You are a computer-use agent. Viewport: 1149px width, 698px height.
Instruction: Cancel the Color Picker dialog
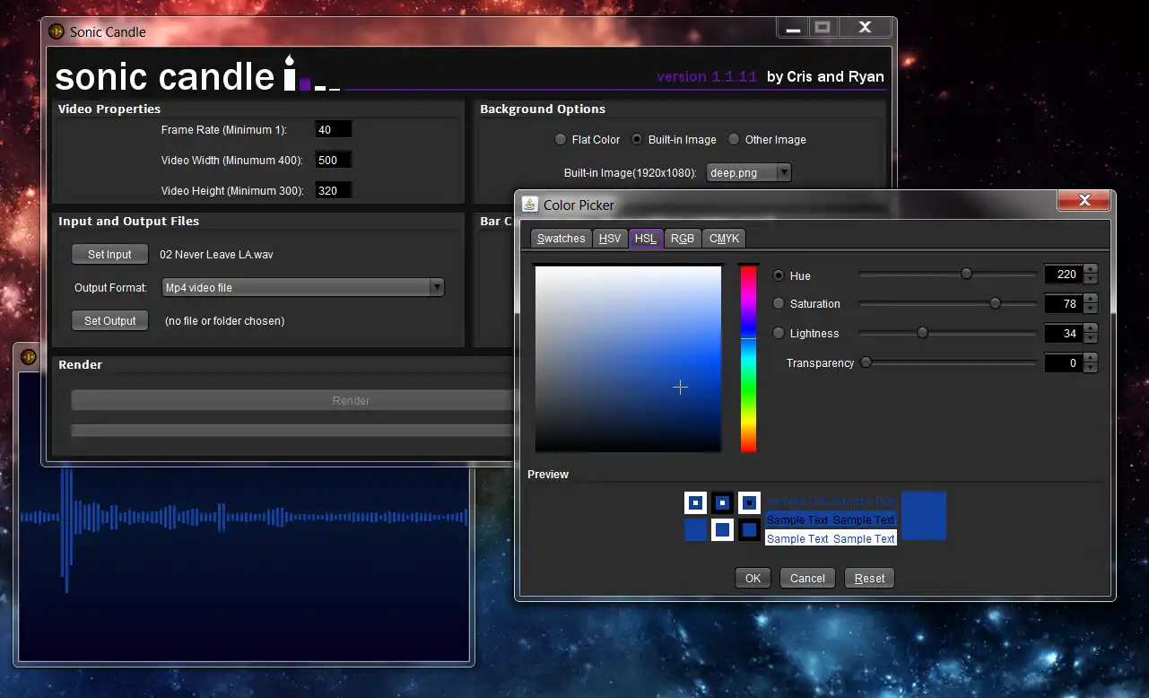pos(807,579)
